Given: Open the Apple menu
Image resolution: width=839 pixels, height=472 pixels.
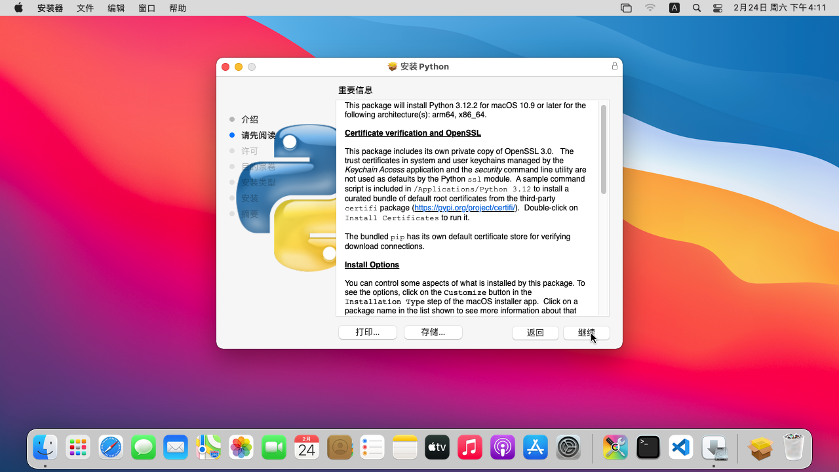Looking at the screenshot, I should coord(18,8).
